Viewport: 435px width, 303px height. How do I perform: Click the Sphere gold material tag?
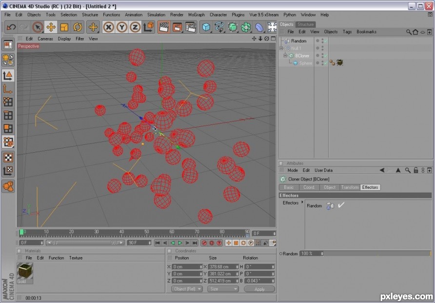(x=339, y=63)
